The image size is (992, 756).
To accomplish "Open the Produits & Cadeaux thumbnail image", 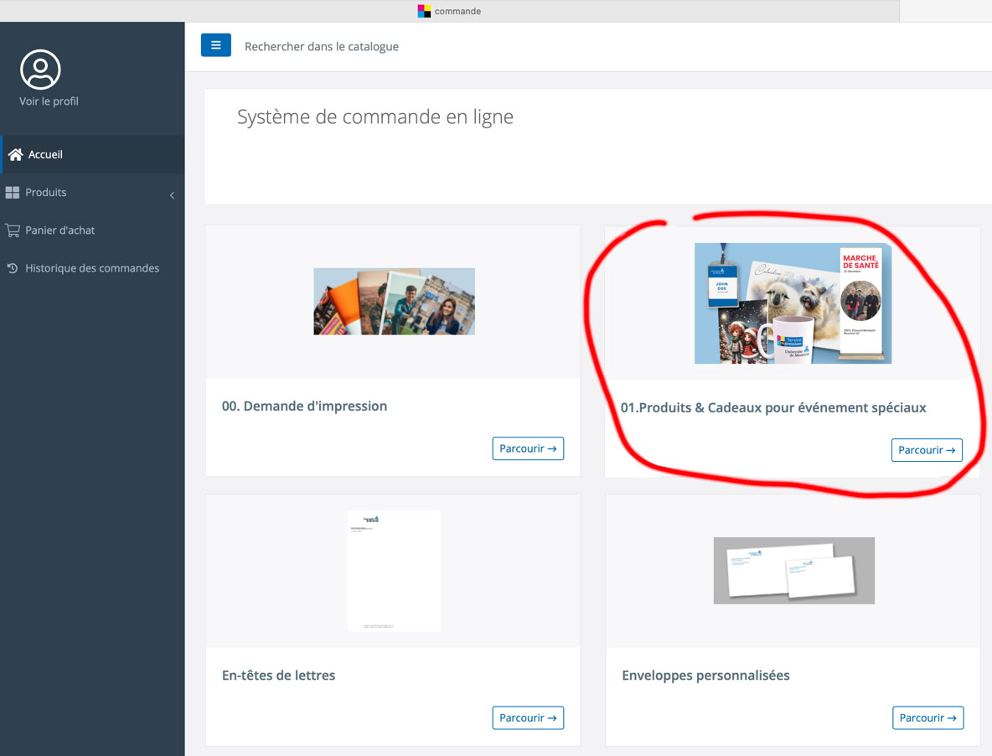I will tap(793, 303).
